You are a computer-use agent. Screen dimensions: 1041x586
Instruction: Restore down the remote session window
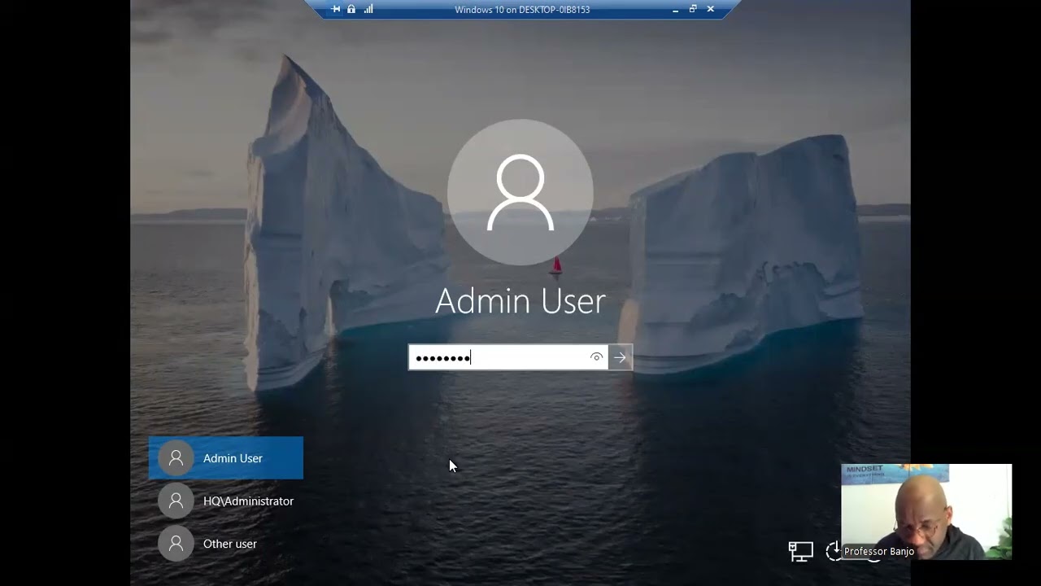pos(693,9)
